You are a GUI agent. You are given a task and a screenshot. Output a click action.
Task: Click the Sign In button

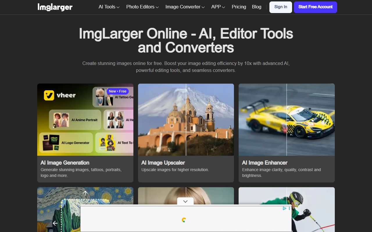280,7
